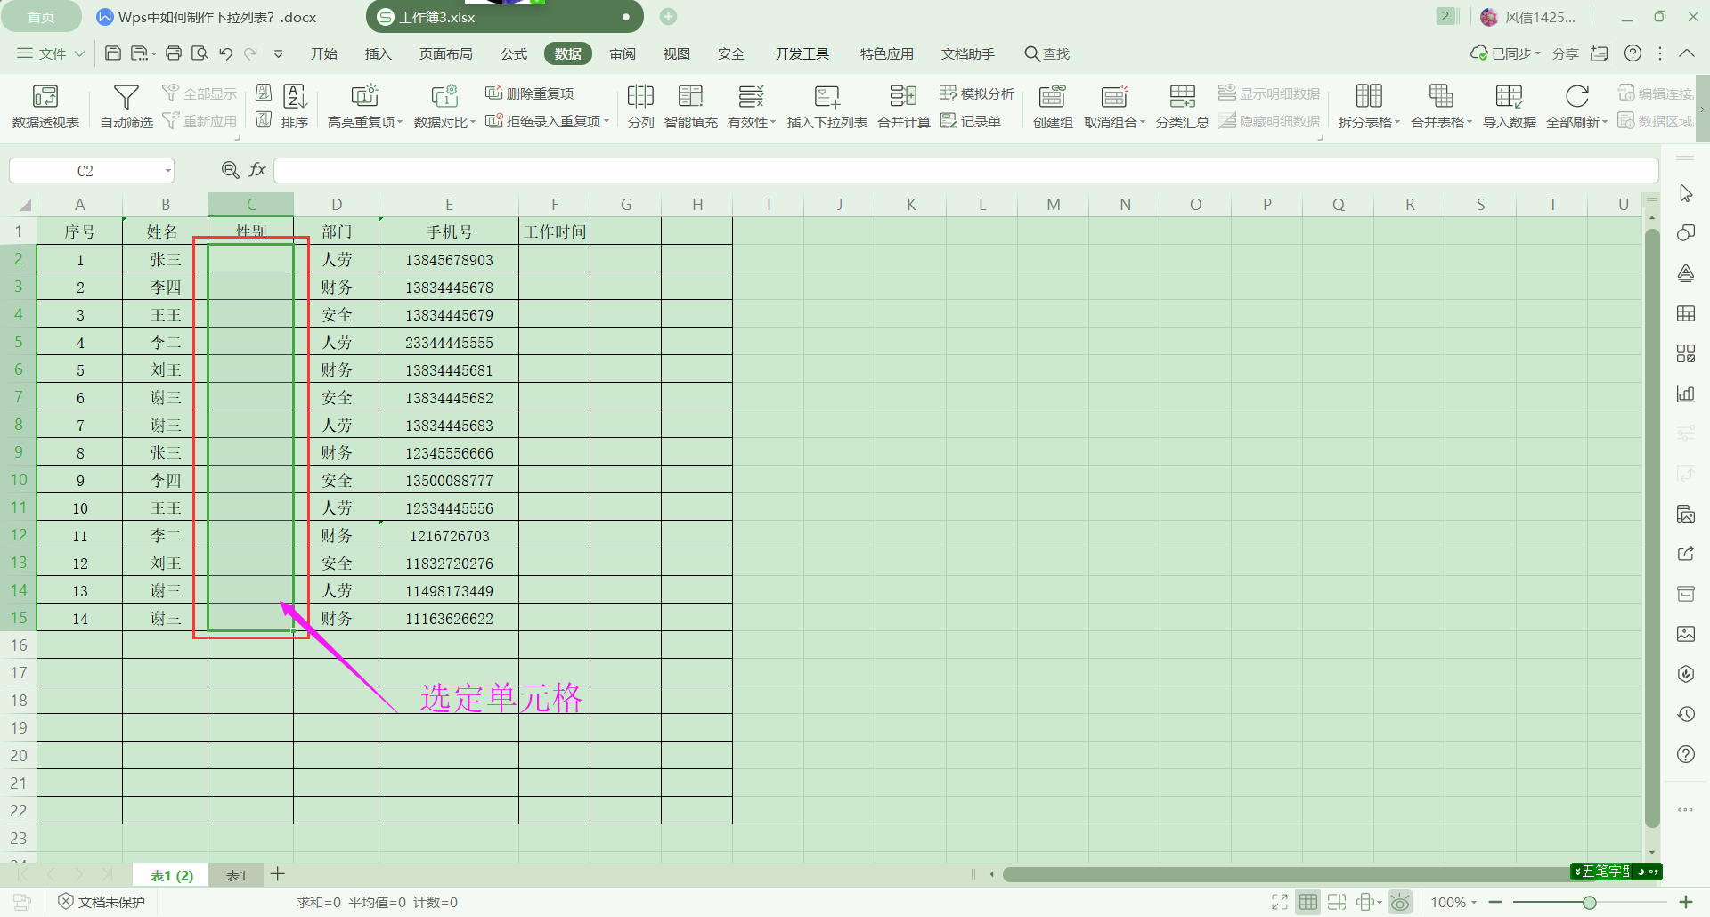Switch to the 公式 tab
1710x917 pixels.
pyautogui.click(x=514, y=53)
